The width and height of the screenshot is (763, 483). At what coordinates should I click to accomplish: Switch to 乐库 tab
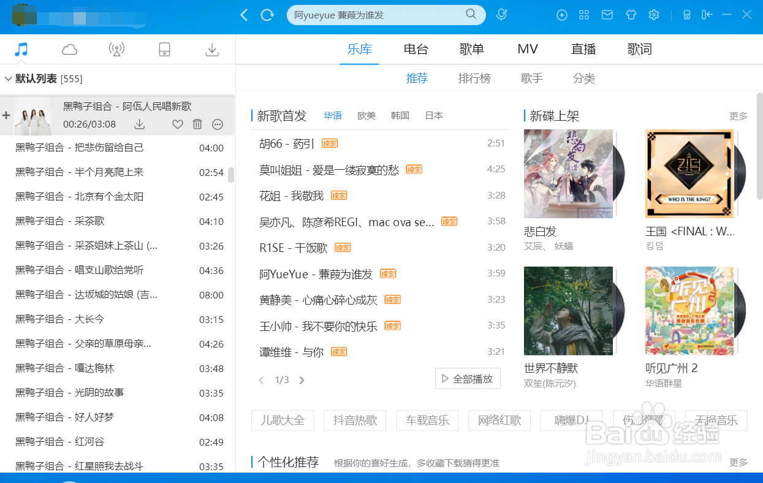(x=360, y=49)
